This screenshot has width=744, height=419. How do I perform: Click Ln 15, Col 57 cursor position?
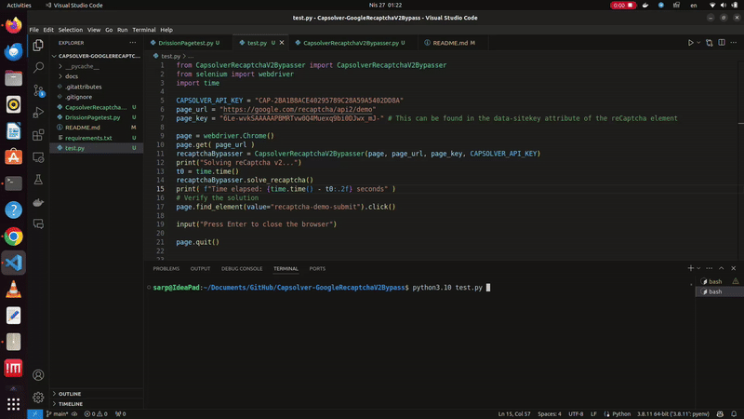[x=514, y=413]
